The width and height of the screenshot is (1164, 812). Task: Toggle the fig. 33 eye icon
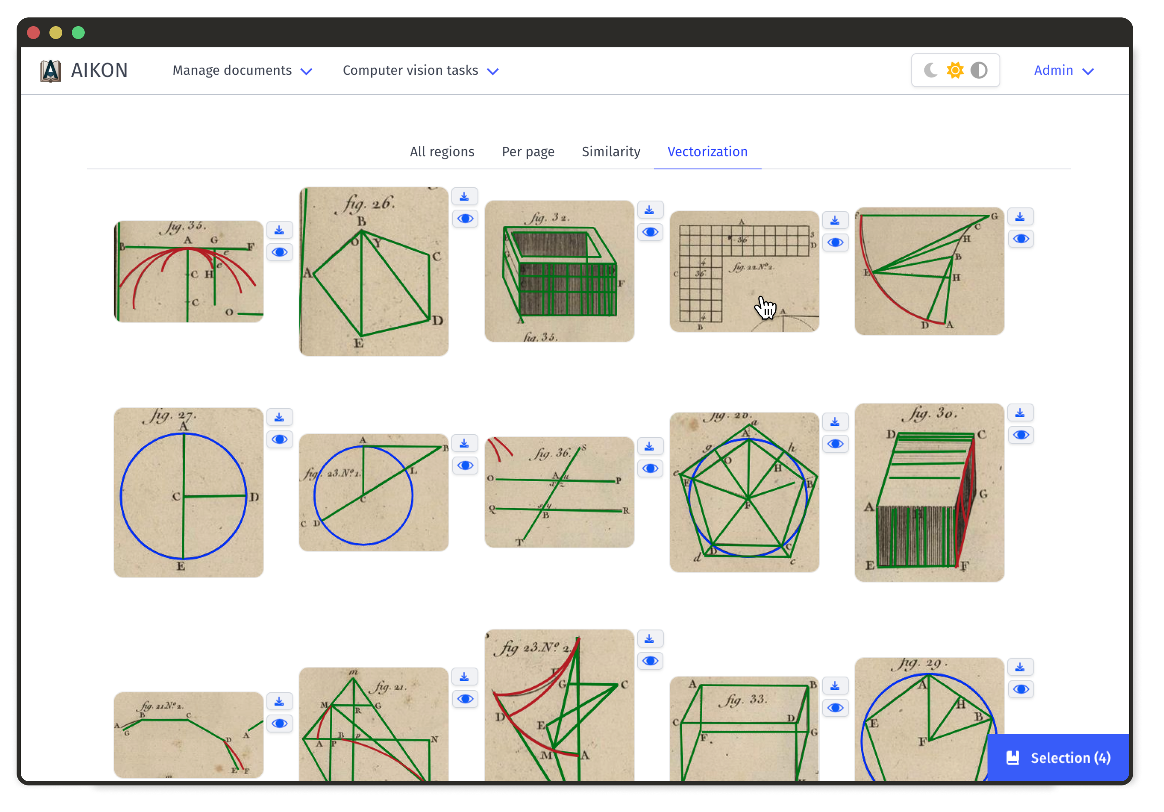coord(835,708)
